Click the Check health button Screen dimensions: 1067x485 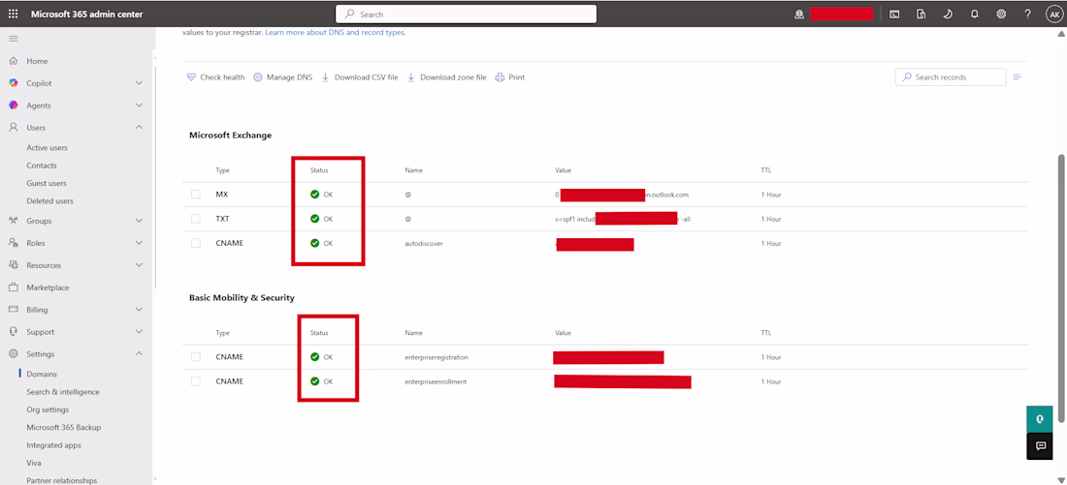click(x=215, y=77)
